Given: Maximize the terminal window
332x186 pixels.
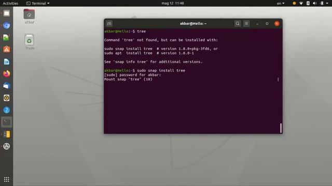Looking at the screenshot, I should click(267, 24).
